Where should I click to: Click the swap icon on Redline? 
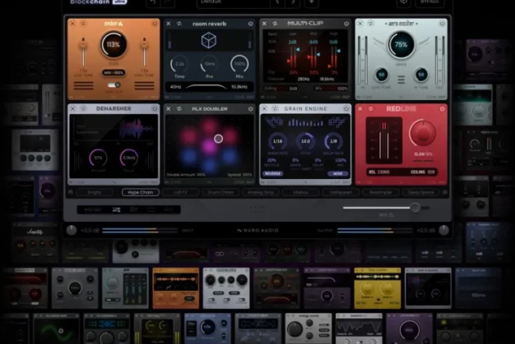tap(371, 109)
